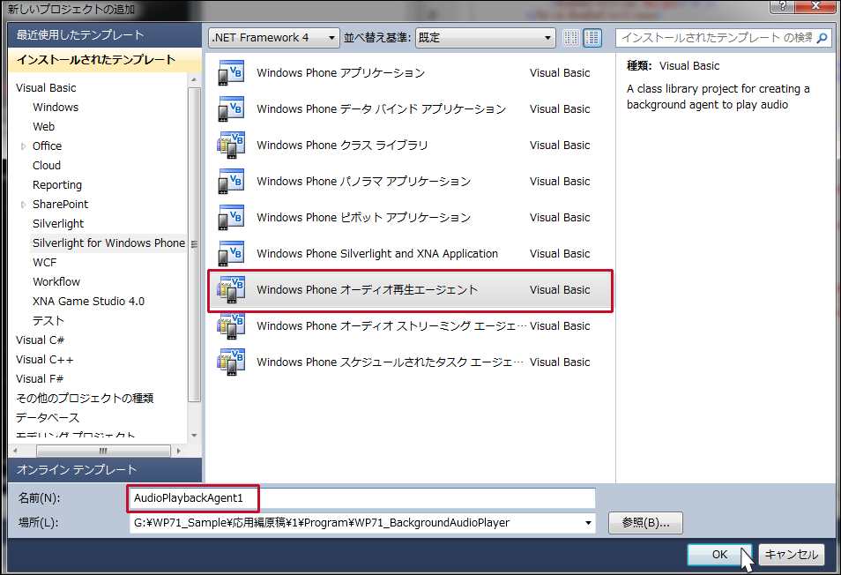Switch to small icons view
This screenshot has height=575, width=841.
pos(570,38)
